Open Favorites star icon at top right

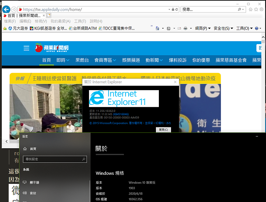click(256, 10)
